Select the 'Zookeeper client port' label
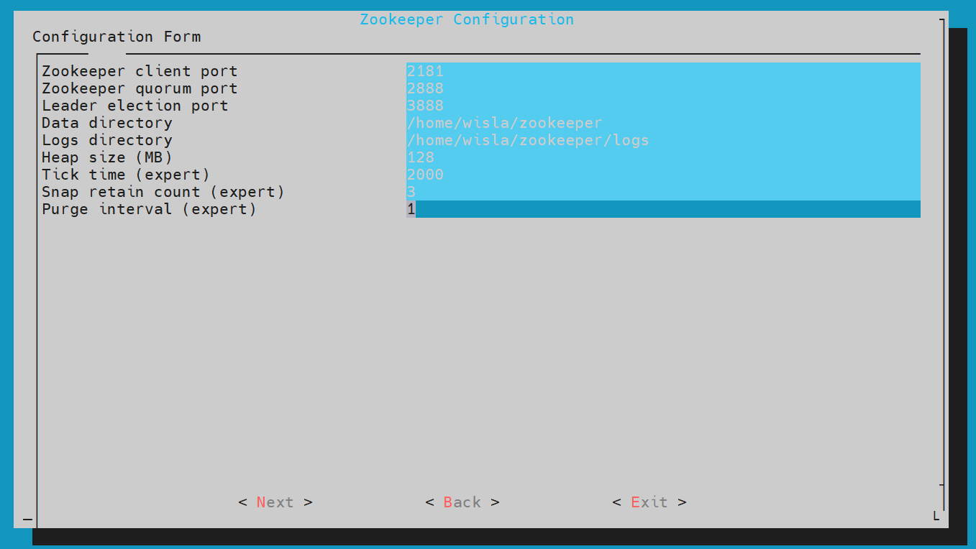The height and width of the screenshot is (549, 976). (140, 71)
